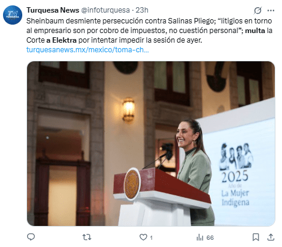Open the Turquesa News profile avatar
The image size is (282, 247).
(x=13, y=15)
